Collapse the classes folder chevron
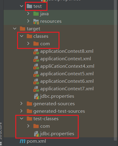Viewport: 118px width, 146px height. coord(22,36)
